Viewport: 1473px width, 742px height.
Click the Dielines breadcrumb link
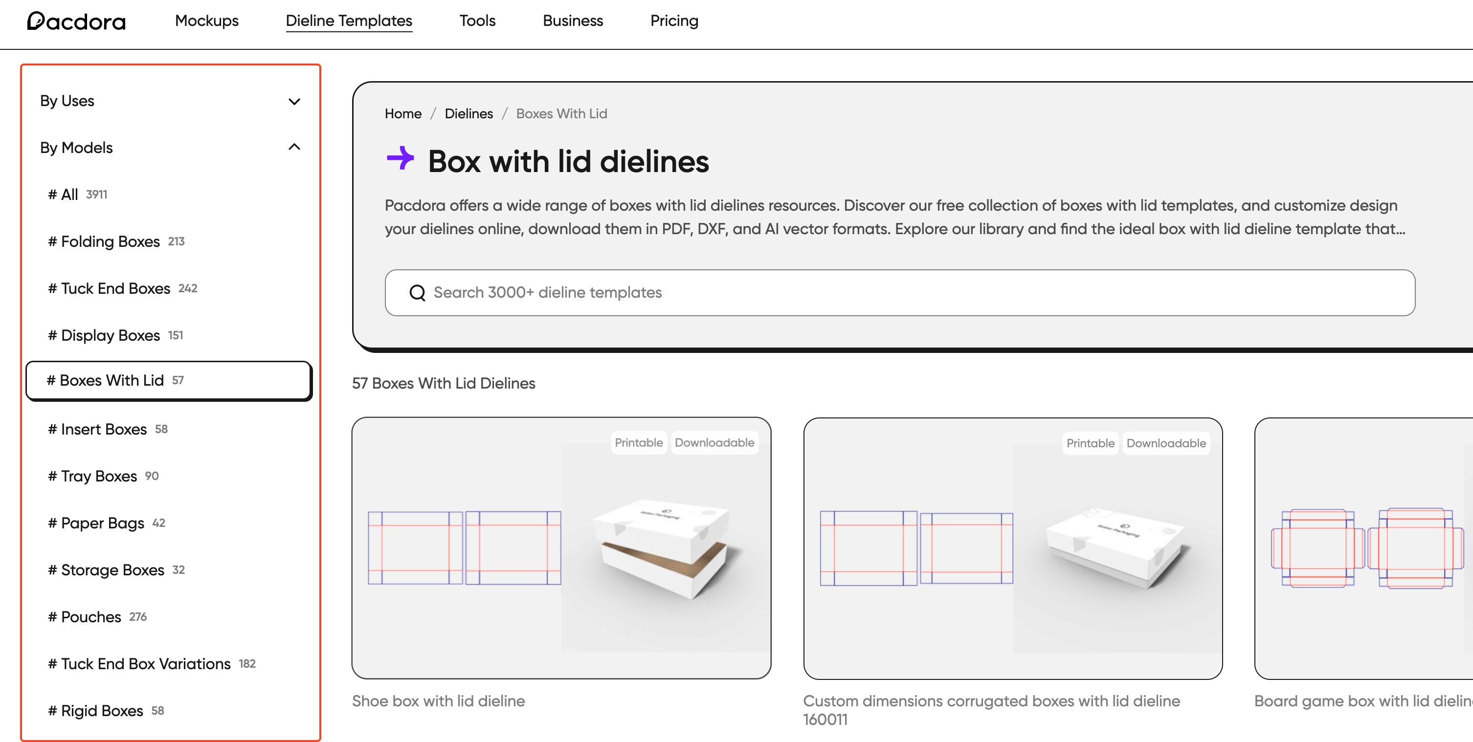coord(469,114)
